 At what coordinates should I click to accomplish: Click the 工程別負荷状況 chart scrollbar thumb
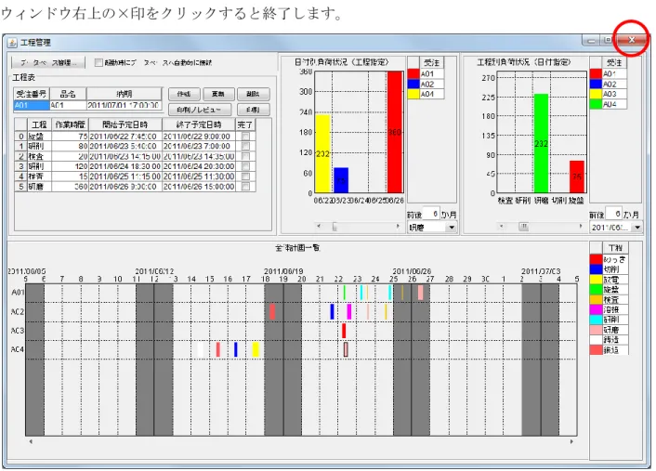(x=523, y=227)
